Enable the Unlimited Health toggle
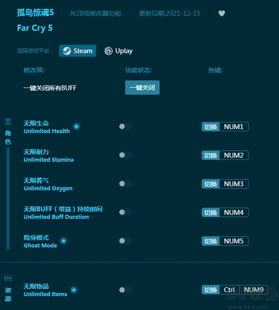Viewport: 279px width, 310px height. (x=126, y=126)
